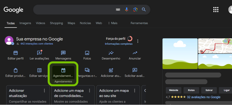Select the Todas tab
The height and width of the screenshot is (105, 232).
(x=11, y=23)
